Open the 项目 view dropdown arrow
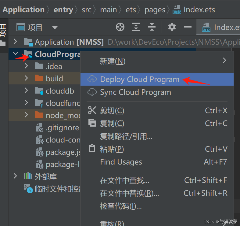Image resolution: width=240 pixels, height=226 pixels. coord(55,28)
